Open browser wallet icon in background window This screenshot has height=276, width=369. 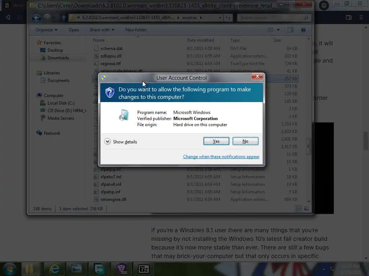coord(349,17)
